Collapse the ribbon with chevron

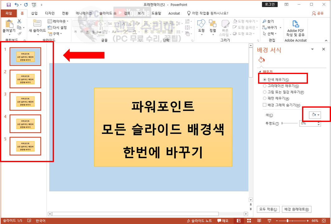click(x=326, y=40)
